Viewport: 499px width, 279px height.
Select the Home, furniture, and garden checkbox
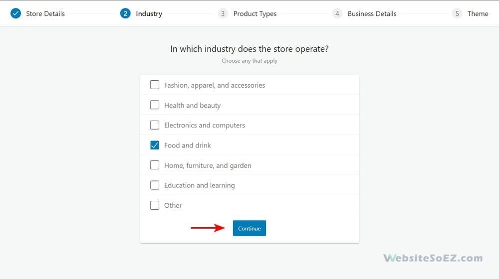[x=155, y=165]
